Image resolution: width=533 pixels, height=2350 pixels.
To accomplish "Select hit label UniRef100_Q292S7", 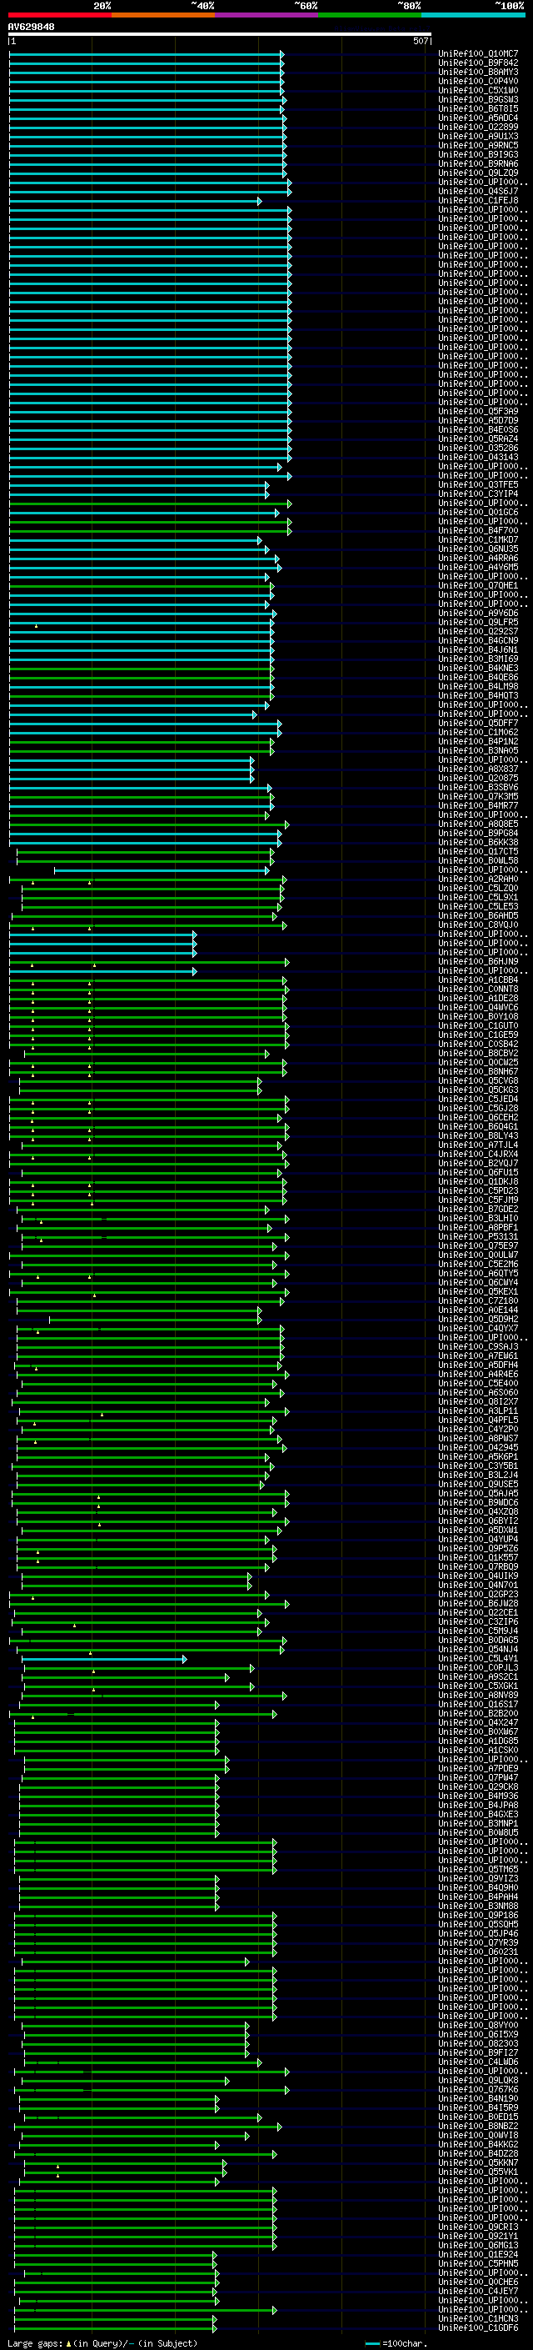I will [x=478, y=631].
